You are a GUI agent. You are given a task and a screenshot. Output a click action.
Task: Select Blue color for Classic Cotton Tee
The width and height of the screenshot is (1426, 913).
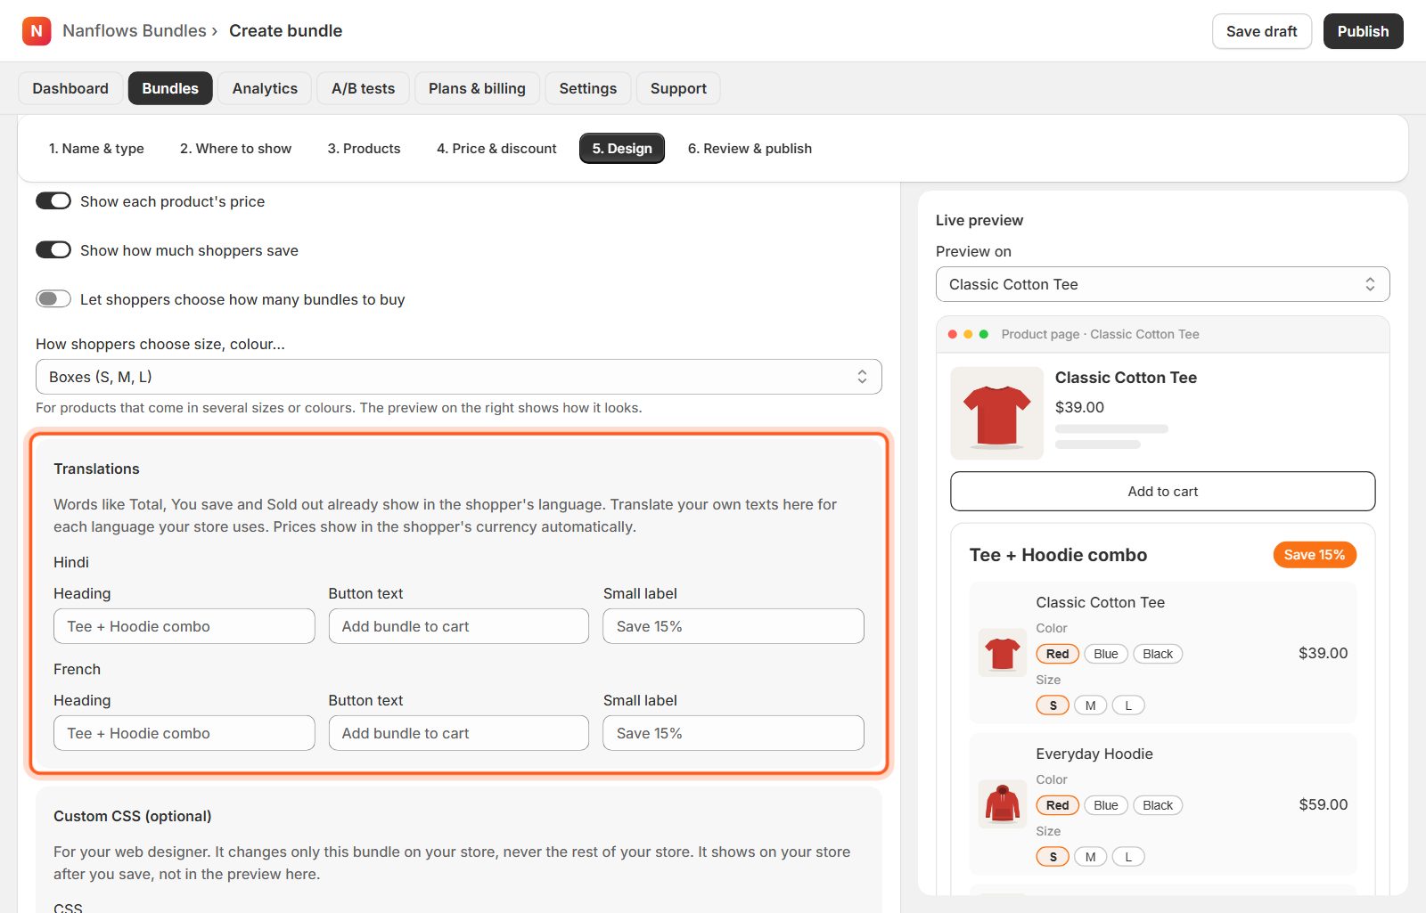(1106, 654)
